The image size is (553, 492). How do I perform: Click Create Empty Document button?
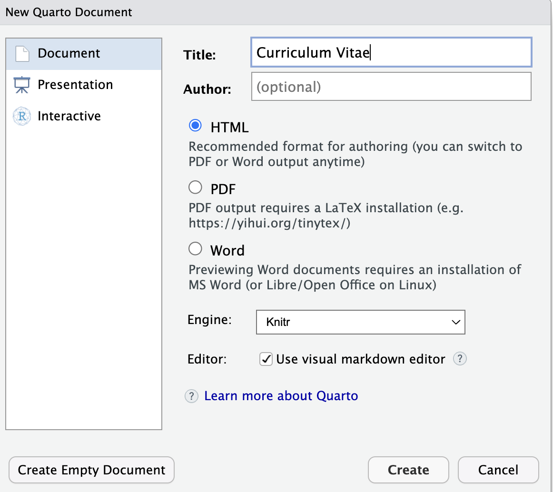click(91, 470)
